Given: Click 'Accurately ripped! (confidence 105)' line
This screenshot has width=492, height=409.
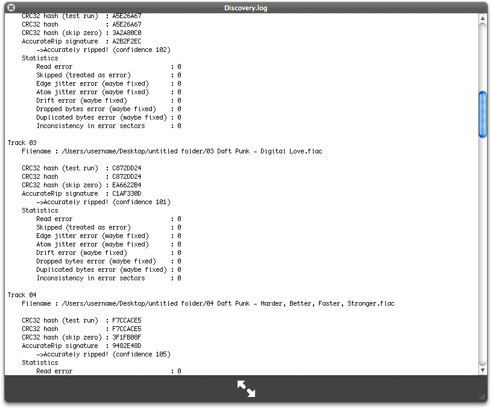Looking at the screenshot, I should point(103,354).
